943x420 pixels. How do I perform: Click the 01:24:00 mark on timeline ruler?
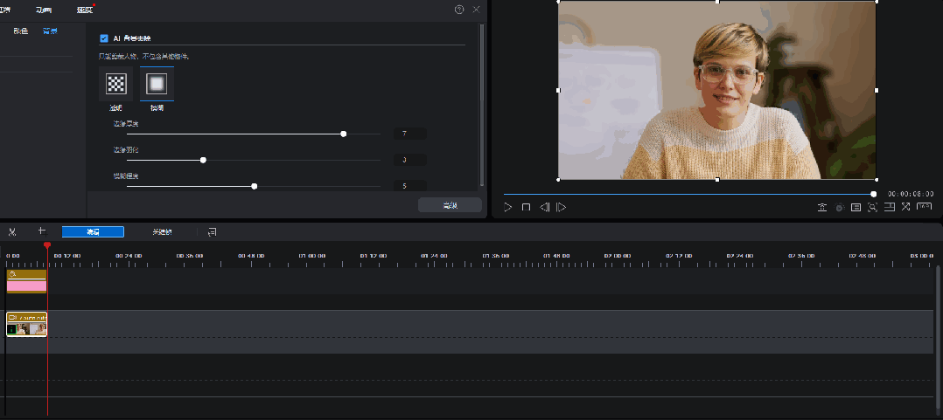(434, 256)
